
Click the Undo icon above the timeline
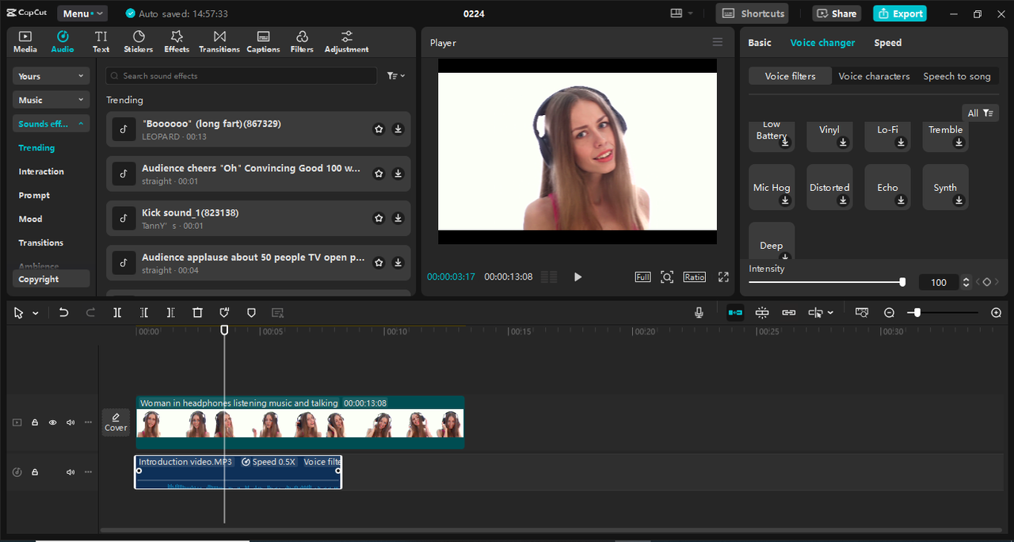point(63,312)
